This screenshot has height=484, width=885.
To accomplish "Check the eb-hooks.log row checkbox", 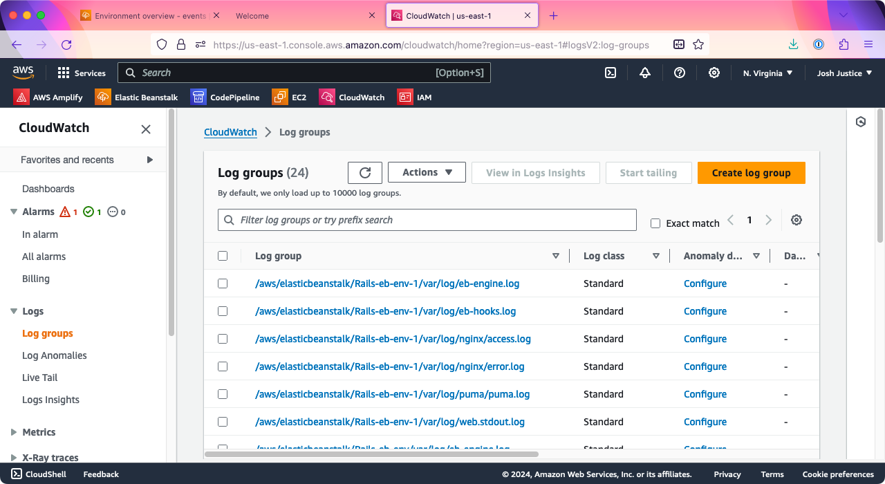I will pos(223,311).
